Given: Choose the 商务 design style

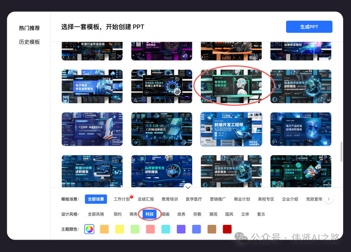Looking at the screenshot, I should coord(134,214).
